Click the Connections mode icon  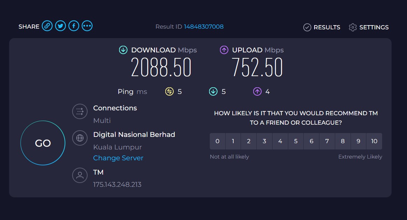[x=80, y=111]
